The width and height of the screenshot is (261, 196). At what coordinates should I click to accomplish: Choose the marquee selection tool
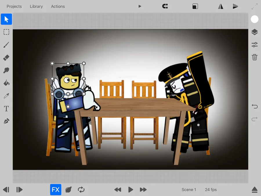(6, 32)
